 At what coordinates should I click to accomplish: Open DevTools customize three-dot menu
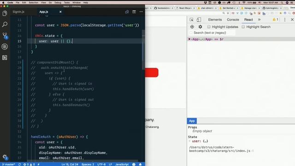(x=285, y=19)
